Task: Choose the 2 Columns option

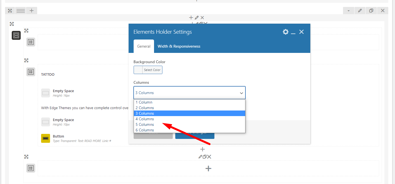Action: pos(190,108)
